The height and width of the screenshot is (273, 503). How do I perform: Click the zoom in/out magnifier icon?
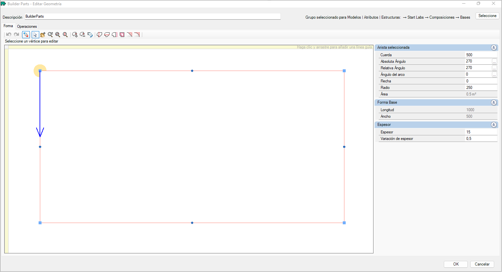click(50, 35)
